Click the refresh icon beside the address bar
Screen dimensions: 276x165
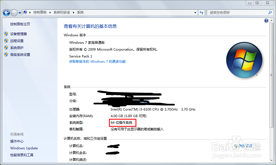coord(202,12)
